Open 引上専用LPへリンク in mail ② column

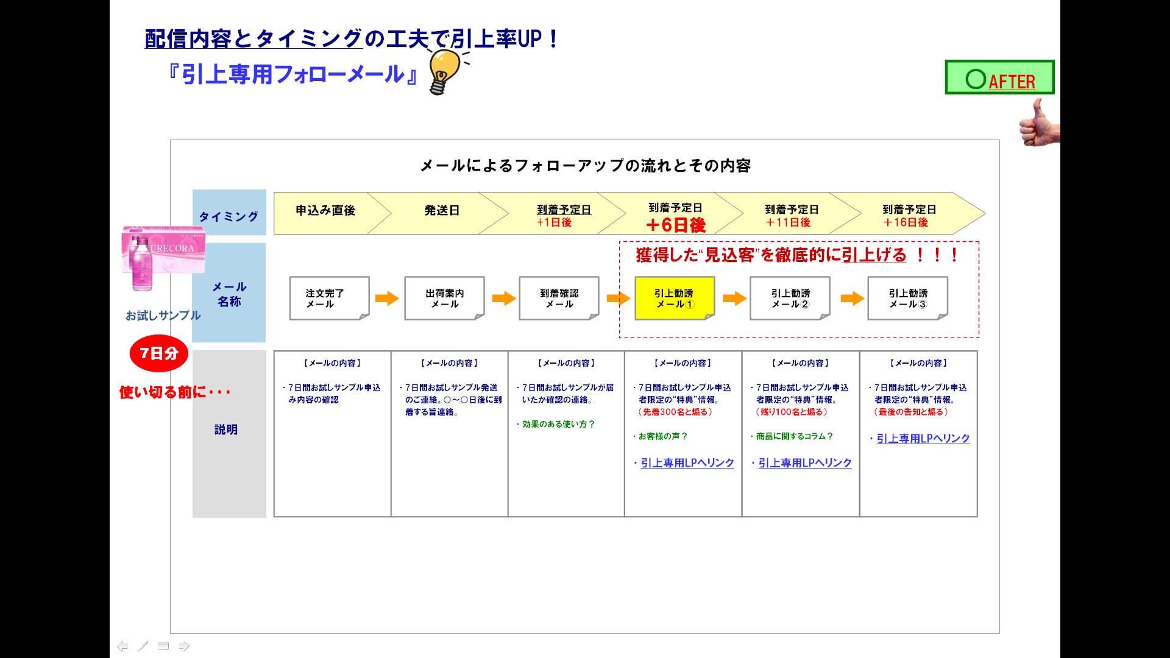coord(804,463)
